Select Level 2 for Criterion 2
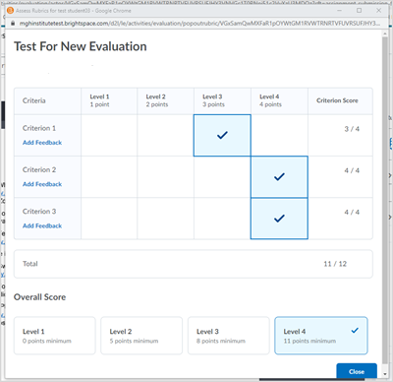Viewport: 393px width, 382px height. (x=165, y=177)
